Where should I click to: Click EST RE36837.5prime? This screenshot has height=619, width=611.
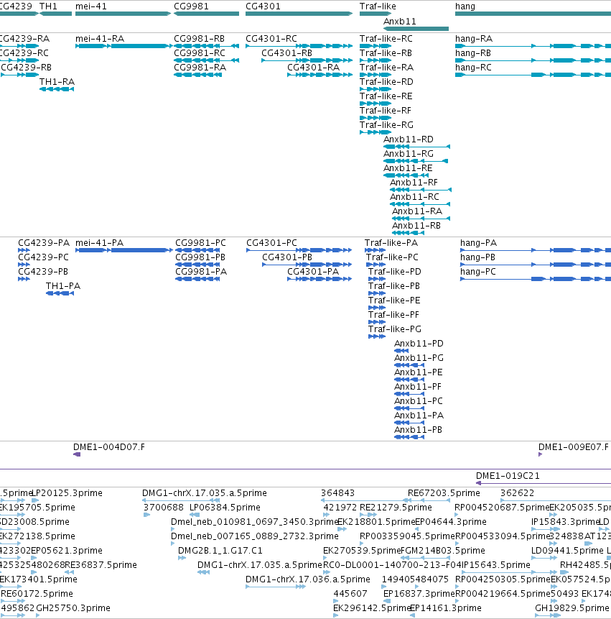pyautogui.click(x=101, y=565)
